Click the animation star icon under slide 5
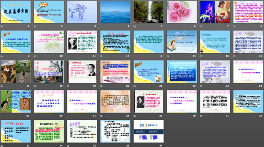This screenshot has width=264, height=147. (135, 26)
